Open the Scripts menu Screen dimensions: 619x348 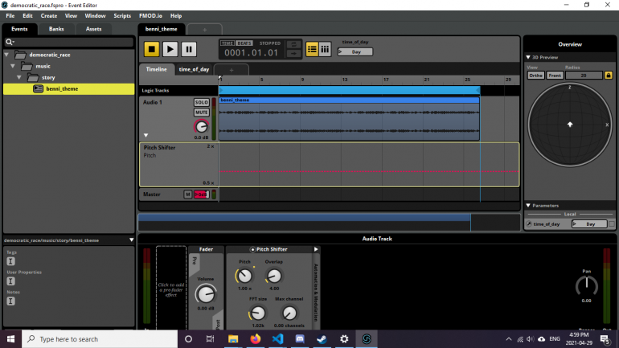[122, 15]
